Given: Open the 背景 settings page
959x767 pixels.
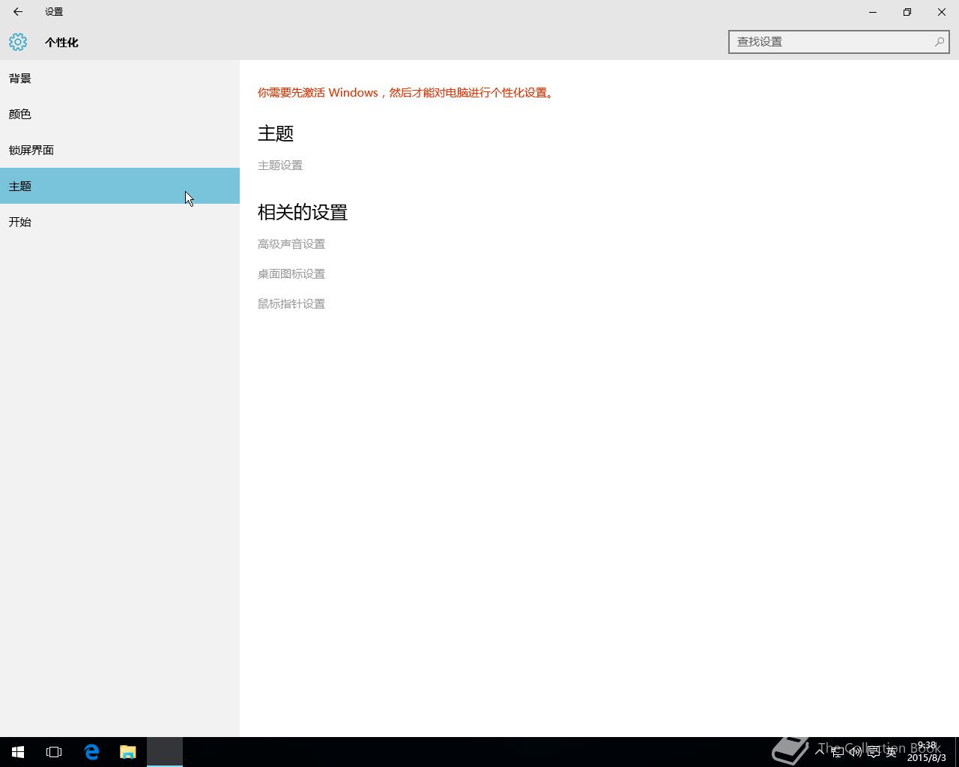Looking at the screenshot, I should 120,78.
